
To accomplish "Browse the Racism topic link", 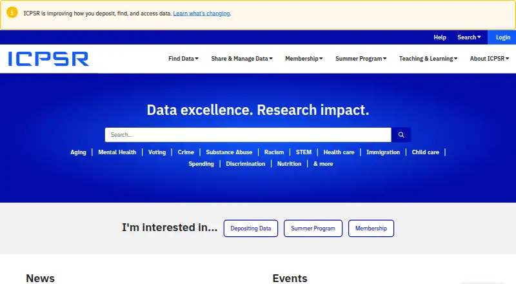I will click(x=274, y=152).
